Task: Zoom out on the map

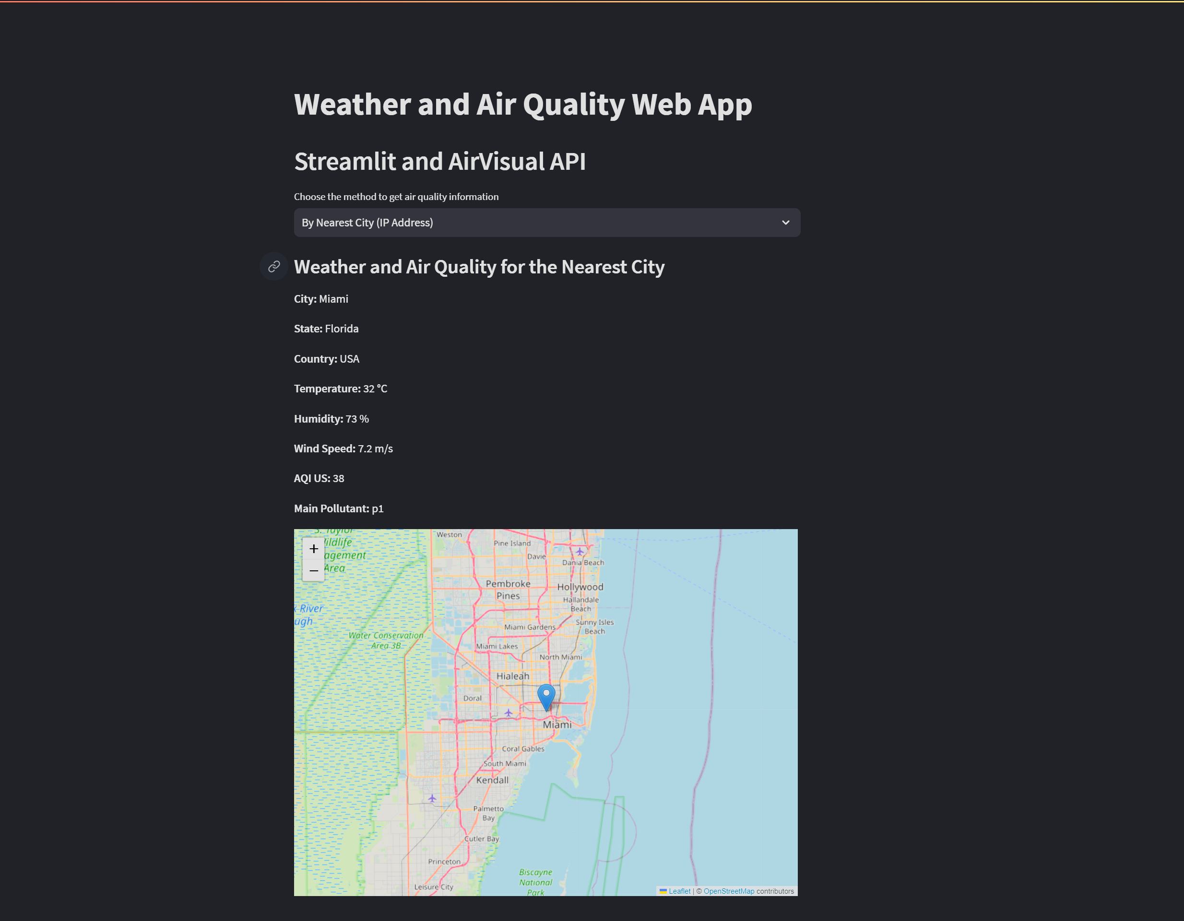Action: click(x=313, y=570)
